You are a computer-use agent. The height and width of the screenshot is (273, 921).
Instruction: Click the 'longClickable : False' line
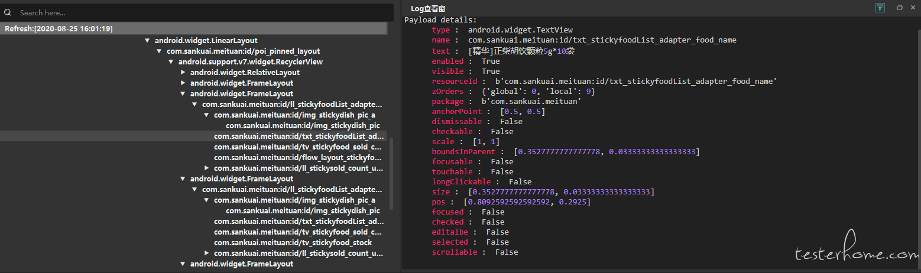[x=482, y=182]
